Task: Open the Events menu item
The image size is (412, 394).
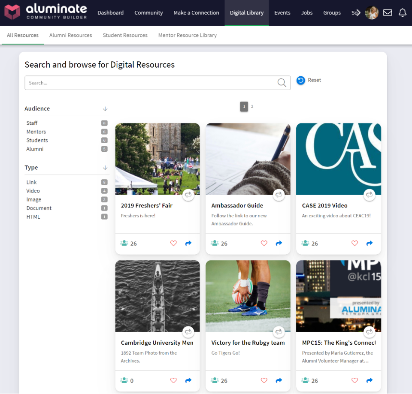Action: point(282,12)
